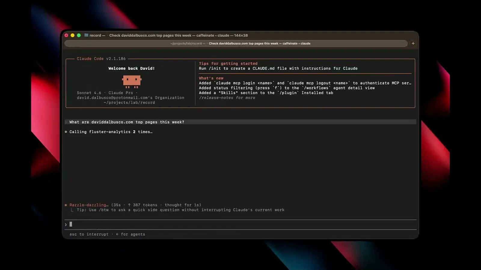This screenshot has height=270, width=481.
Task: Click '← for agents' footer hint
Action: (x=130, y=234)
